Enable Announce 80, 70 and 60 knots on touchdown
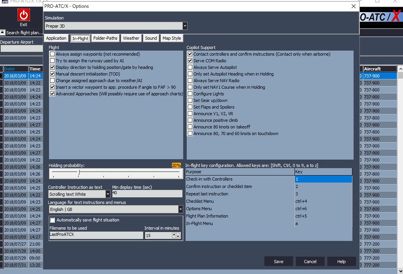Image resolution: width=403 pixels, height=274 pixels. point(190,133)
